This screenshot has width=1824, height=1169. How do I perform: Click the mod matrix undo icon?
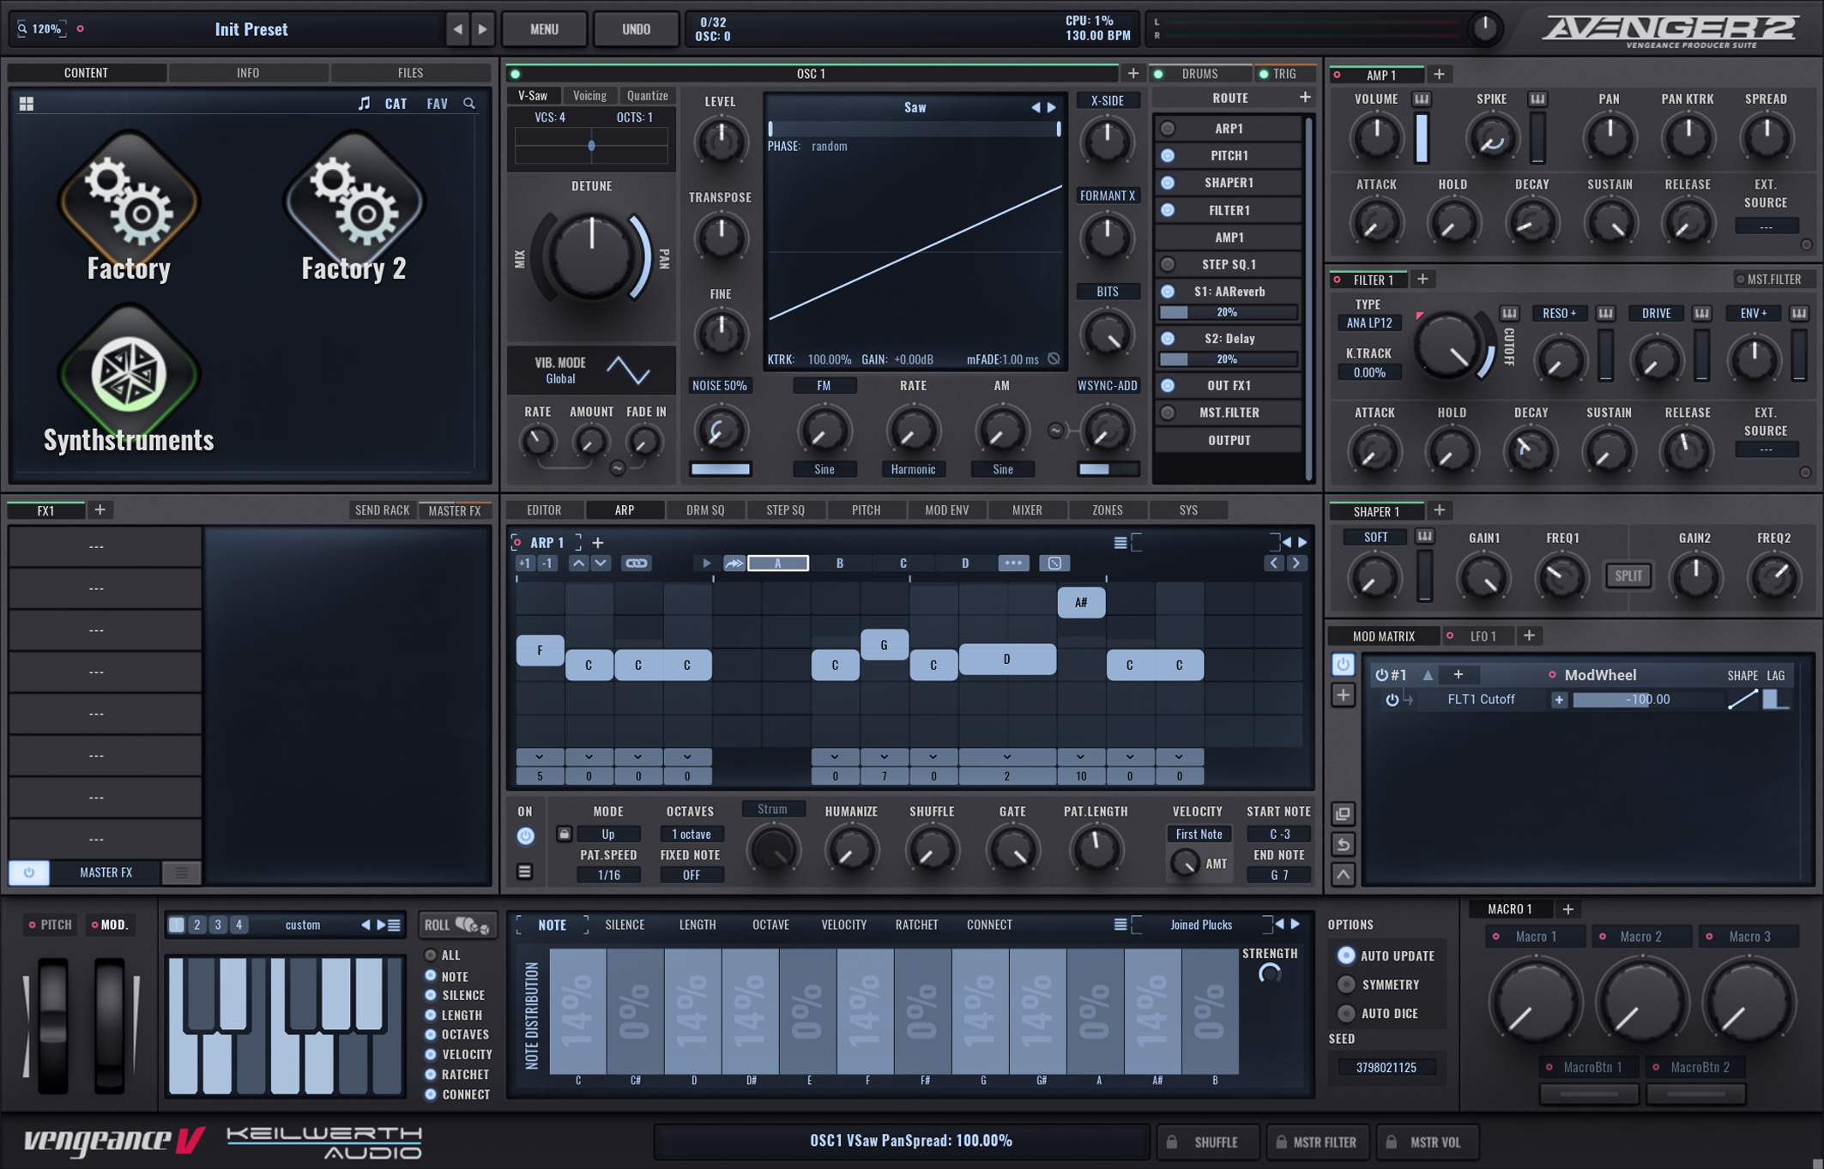1343,845
